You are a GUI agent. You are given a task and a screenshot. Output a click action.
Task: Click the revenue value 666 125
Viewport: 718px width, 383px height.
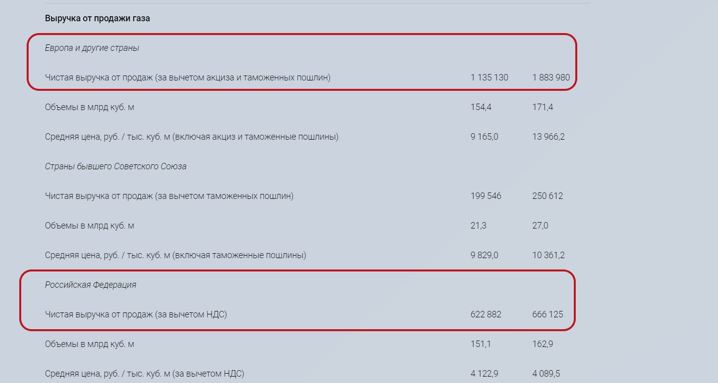coord(548,314)
